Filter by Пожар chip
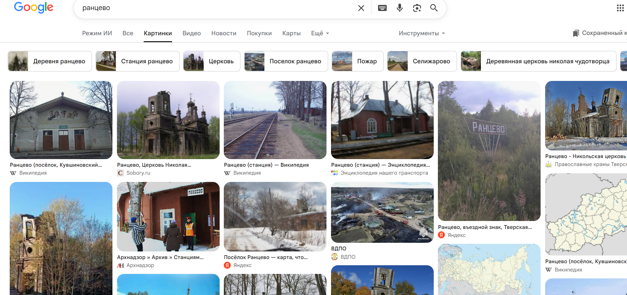The height and width of the screenshot is (295, 627). click(x=357, y=61)
